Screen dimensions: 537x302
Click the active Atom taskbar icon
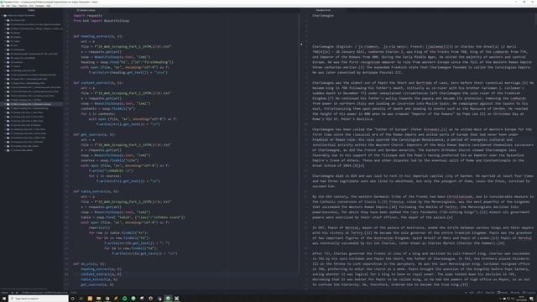(x=168, y=299)
